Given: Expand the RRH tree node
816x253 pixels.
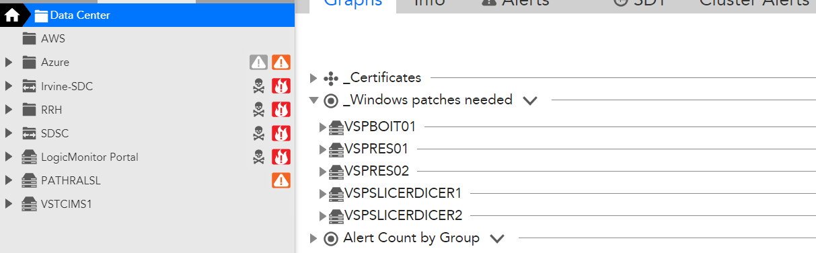Looking at the screenshot, I should [9, 110].
